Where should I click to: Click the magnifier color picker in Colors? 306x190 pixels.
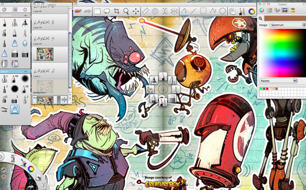click(x=261, y=18)
